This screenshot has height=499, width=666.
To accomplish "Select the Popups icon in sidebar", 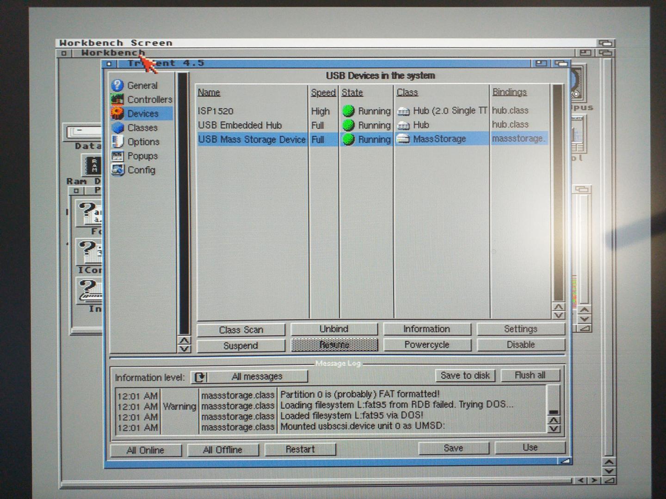I will [117, 156].
